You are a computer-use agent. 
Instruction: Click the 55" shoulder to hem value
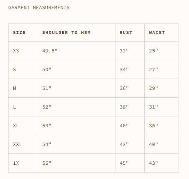(x=47, y=163)
